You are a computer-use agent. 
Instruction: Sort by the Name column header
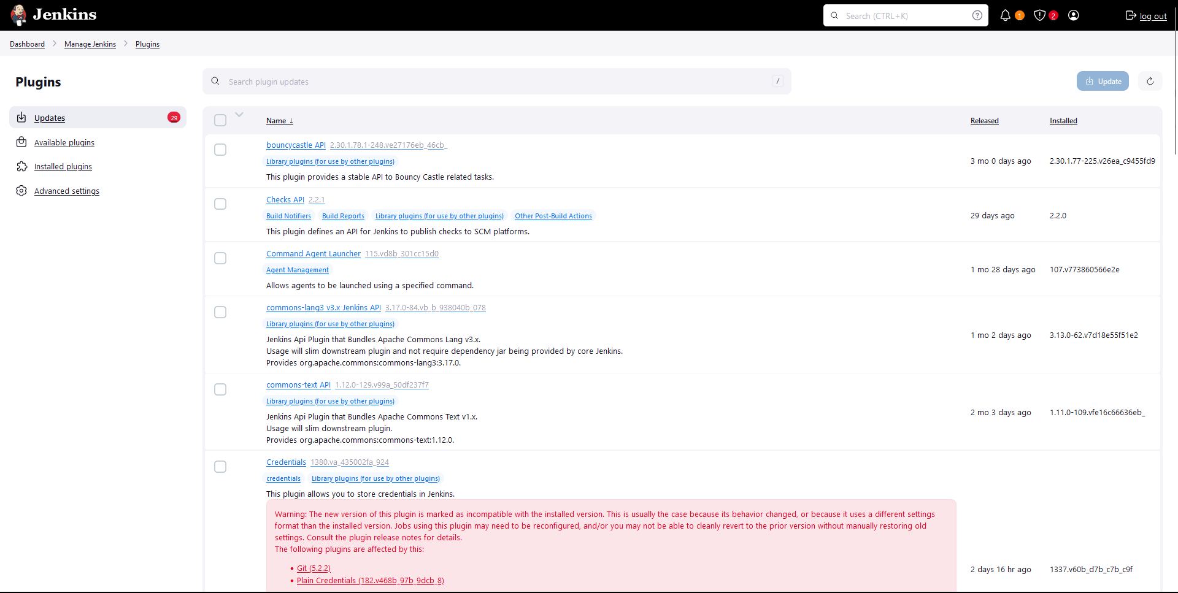click(280, 121)
